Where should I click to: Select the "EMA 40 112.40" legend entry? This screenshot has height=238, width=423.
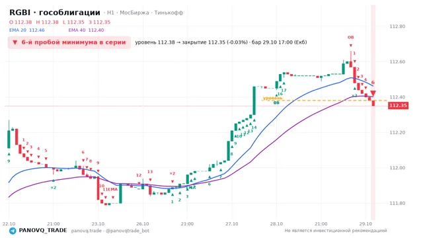point(86,30)
